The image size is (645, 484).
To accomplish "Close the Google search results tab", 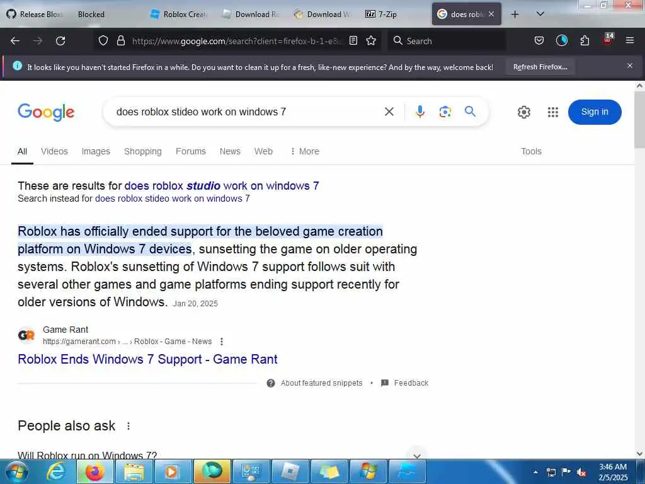I will 491,14.
